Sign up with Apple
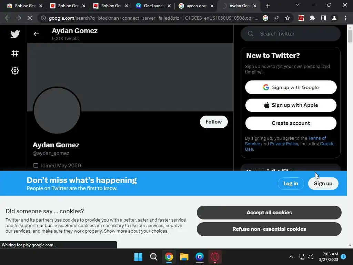353x265 pixels. (291, 105)
